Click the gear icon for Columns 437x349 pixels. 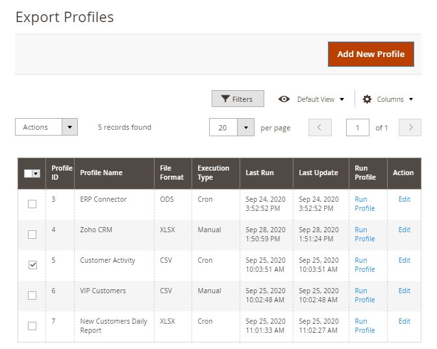coord(367,99)
